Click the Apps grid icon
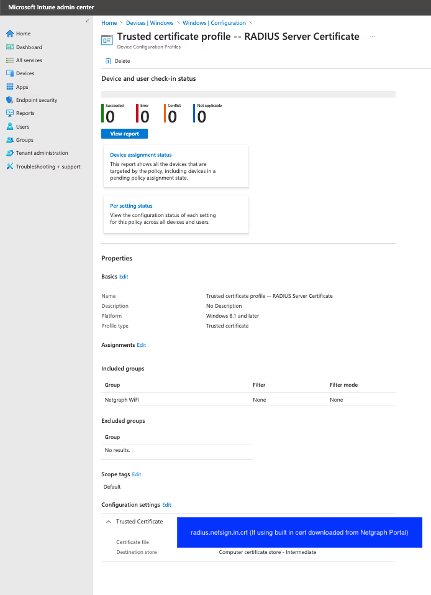431x595 pixels. [10, 87]
